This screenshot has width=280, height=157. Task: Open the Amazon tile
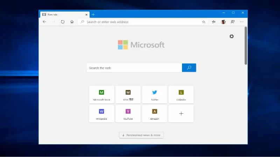[154, 114]
